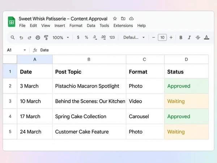Select column C header

coord(145,60)
